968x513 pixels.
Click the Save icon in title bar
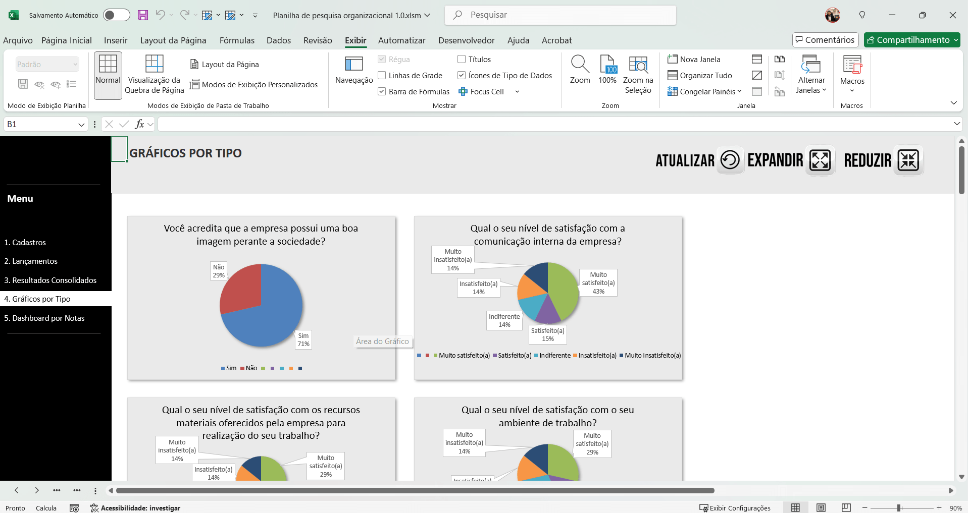tap(143, 15)
